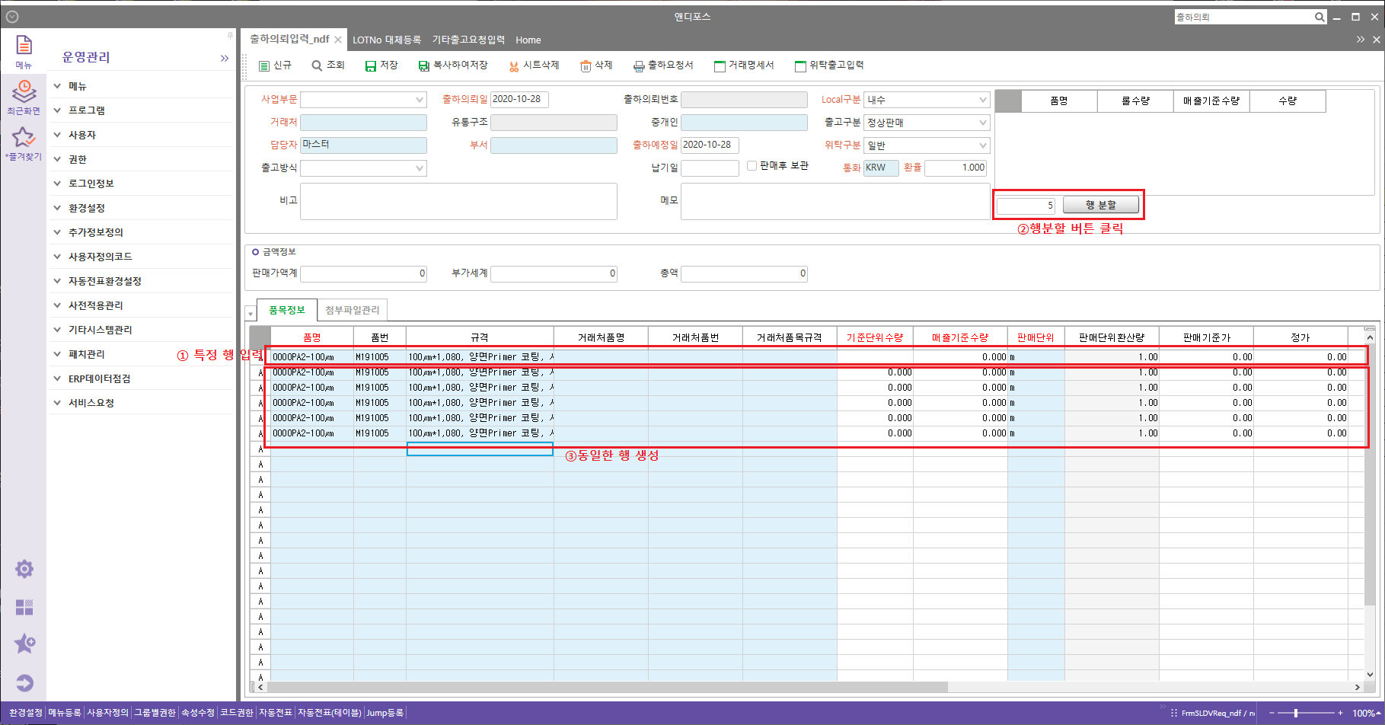The width and height of the screenshot is (1385, 725).
Task: Open the 메뉴 document icon in sidebar
Action: point(24,45)
